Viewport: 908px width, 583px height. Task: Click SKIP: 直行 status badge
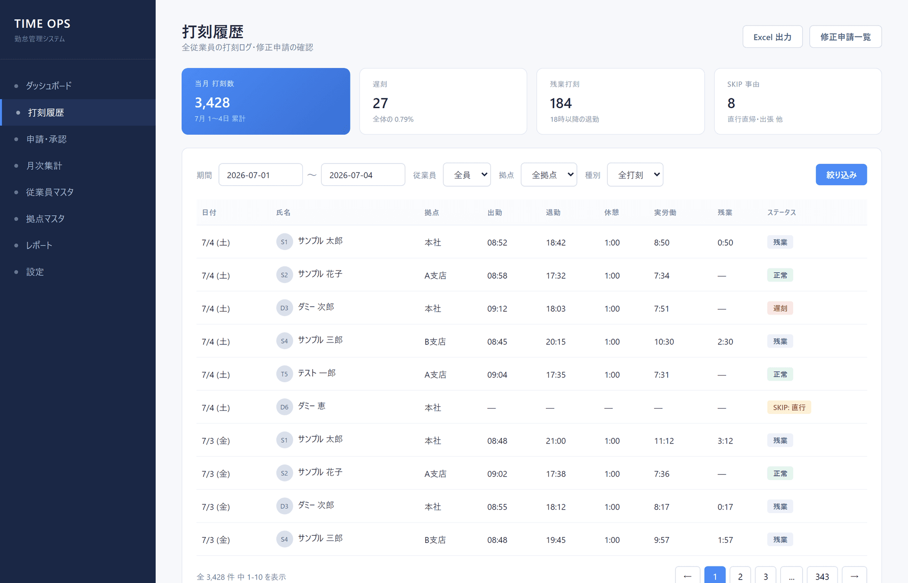tap(789, 407)
